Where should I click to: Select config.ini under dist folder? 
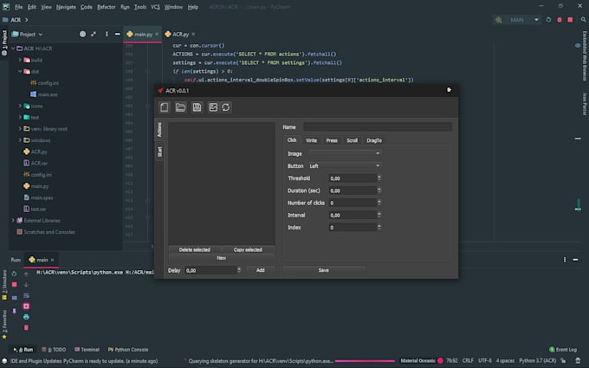pyautogui.click(x=49, y=83)
